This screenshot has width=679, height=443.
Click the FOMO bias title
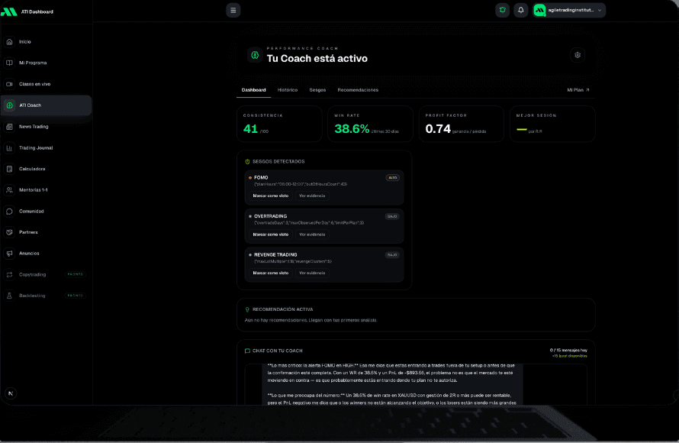(261, 178)
